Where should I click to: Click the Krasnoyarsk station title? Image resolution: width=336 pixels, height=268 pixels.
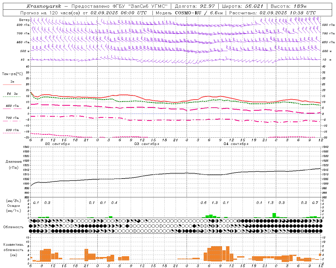pyautogui.click(x=44, y=6)
